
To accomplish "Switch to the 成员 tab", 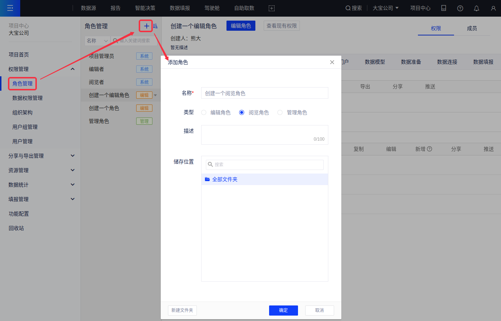I will click(472, 28).
